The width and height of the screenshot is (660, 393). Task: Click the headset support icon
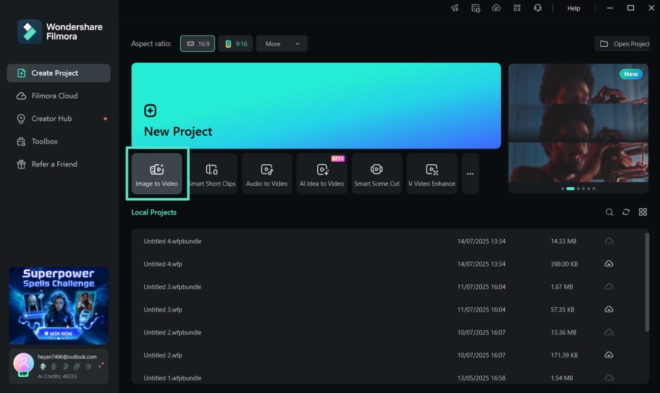click(538, 8)
